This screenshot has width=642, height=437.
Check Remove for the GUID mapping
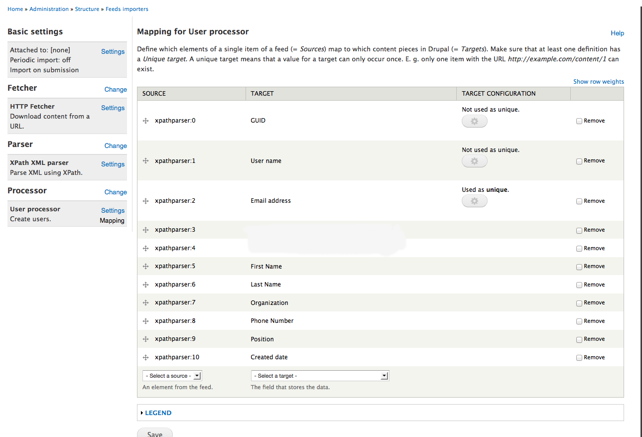579,121
